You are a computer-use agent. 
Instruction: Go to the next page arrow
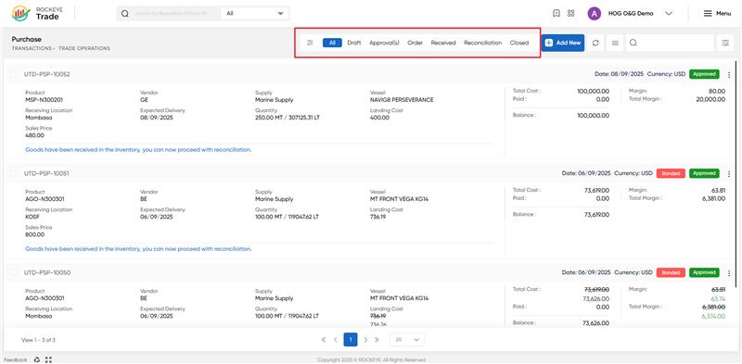click(x=365, y=339)
